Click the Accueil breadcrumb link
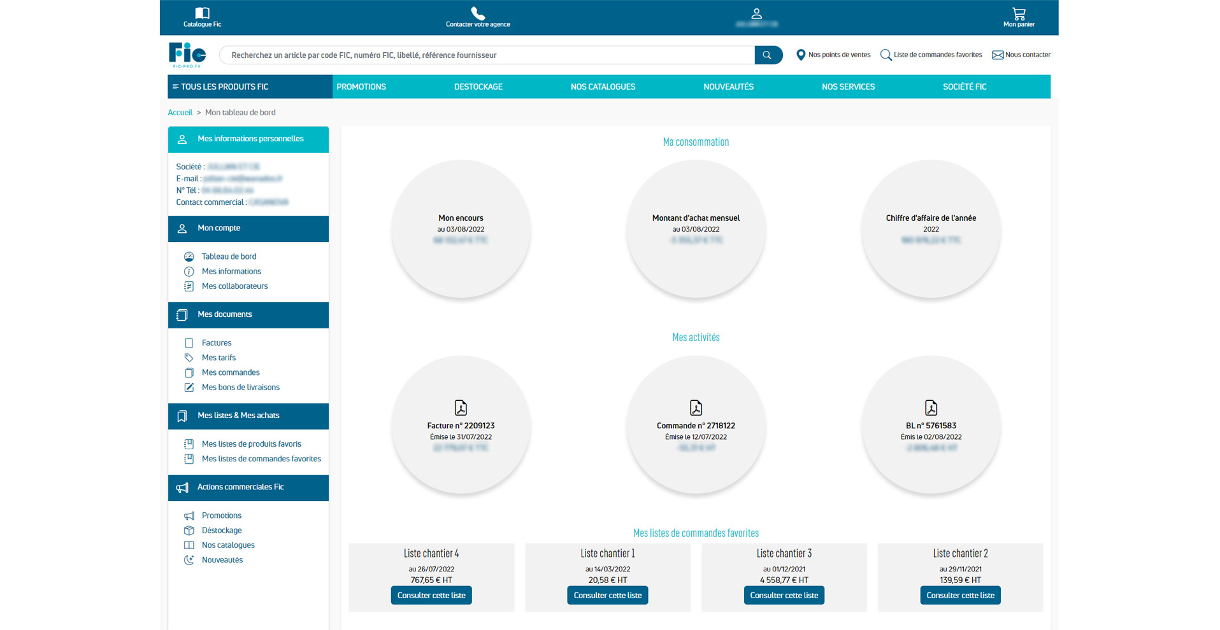Screen dimensions: 1220x630 click(x=180, y=113)
